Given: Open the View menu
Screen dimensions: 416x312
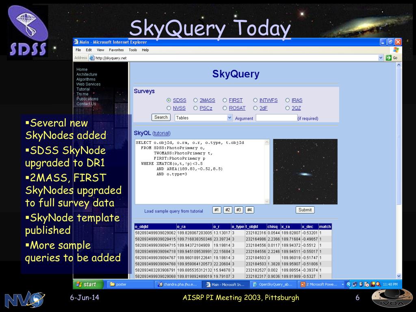Looking at the screenshot, I should pyautogui.click(x=100, y=50).
